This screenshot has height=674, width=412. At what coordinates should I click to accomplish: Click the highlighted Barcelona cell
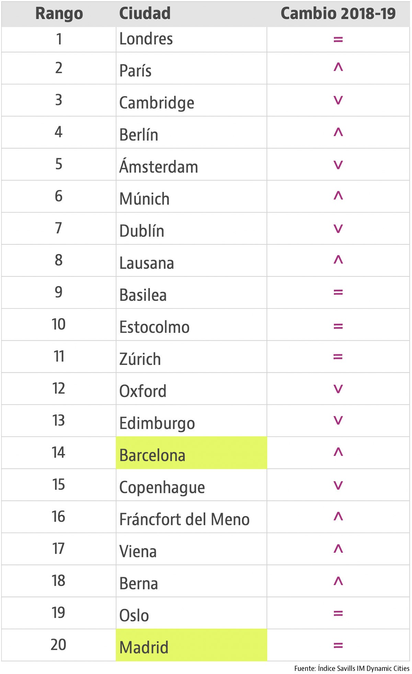click(x=191, y=453)
